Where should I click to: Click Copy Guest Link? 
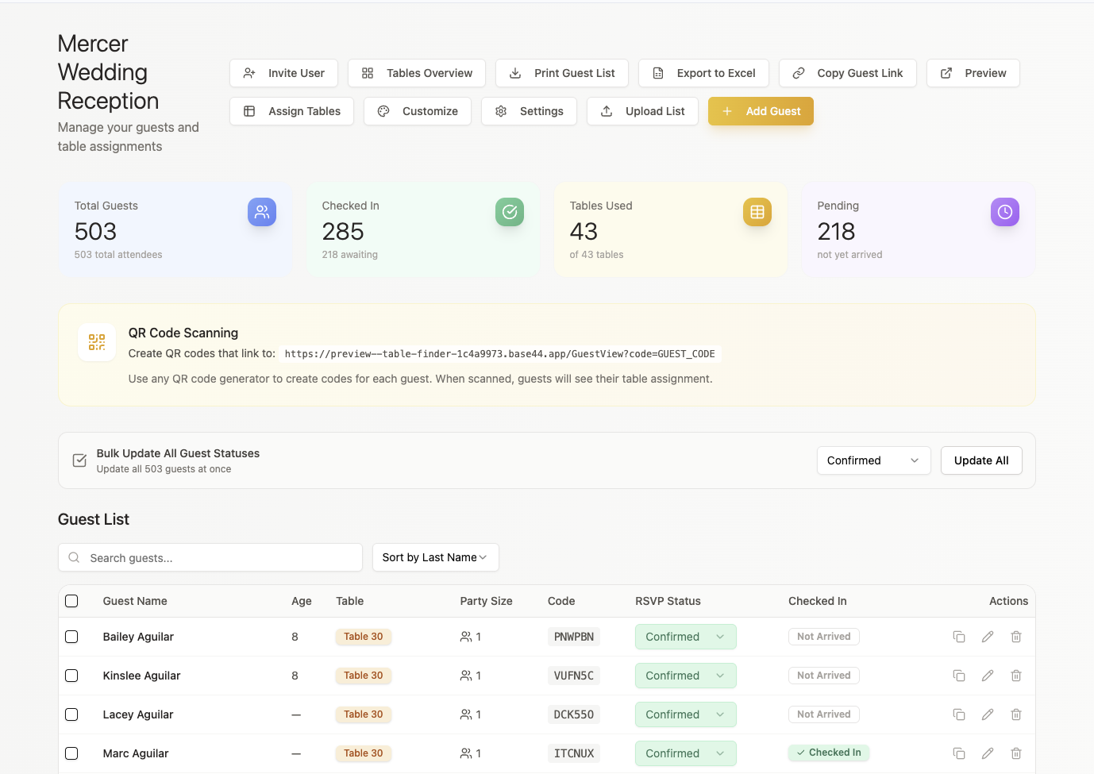[847, 73]
